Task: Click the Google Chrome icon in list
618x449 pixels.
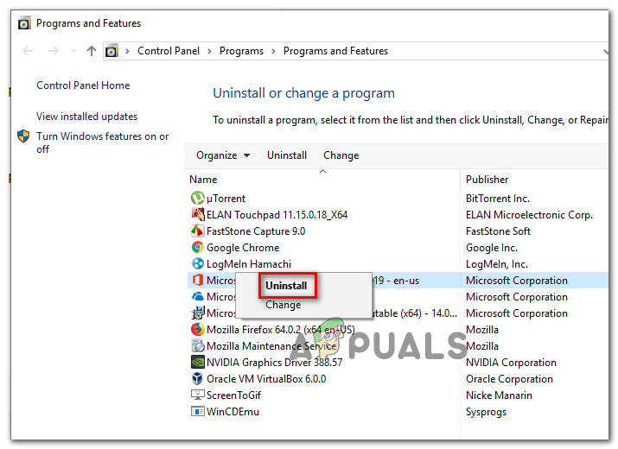Action: 197,247
